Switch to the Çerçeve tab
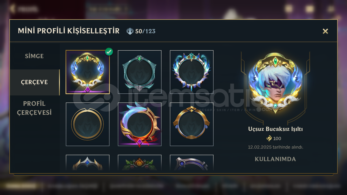347x195 pixels. click(34, 82)
